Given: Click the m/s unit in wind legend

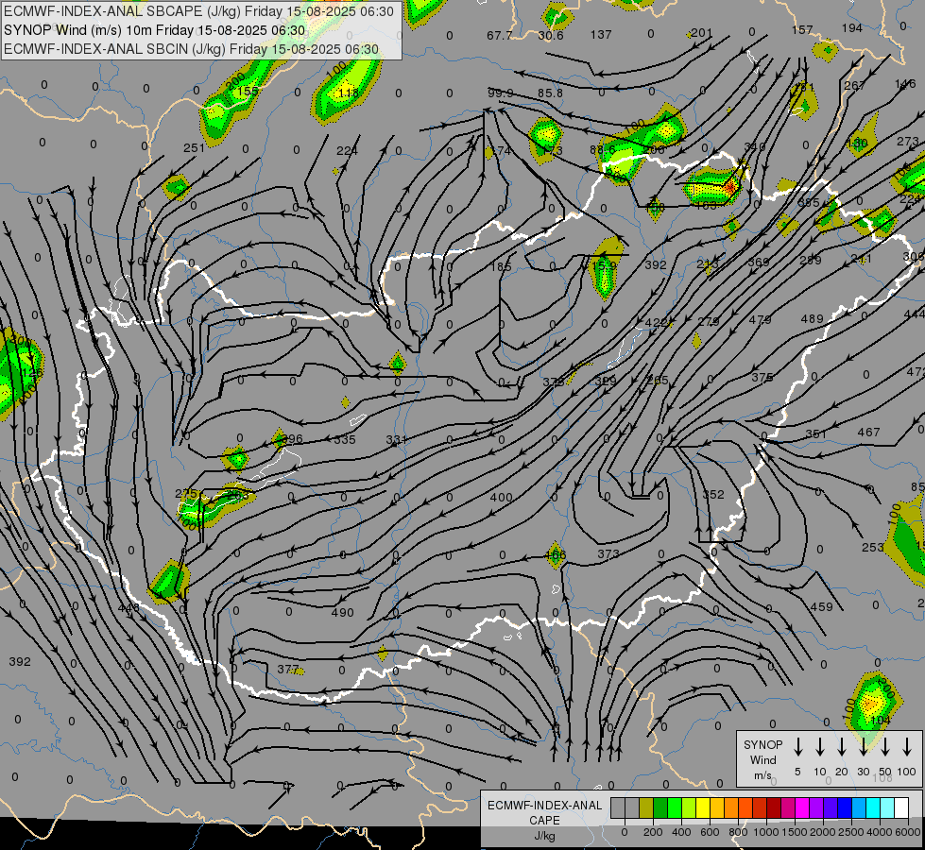Looking at the screenshot, I should tap(762, 775).
